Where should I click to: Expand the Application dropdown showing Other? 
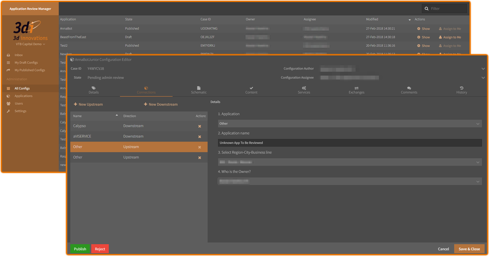coord(350,124)
